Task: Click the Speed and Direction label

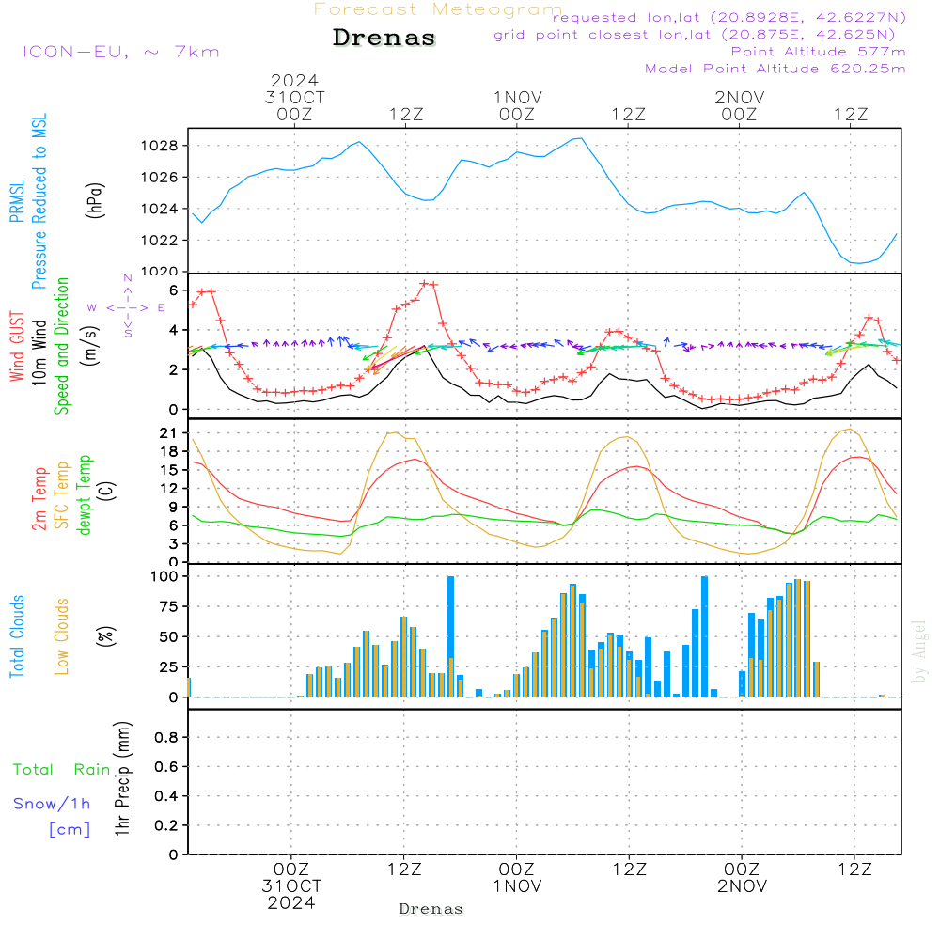Action: (61, 346)
